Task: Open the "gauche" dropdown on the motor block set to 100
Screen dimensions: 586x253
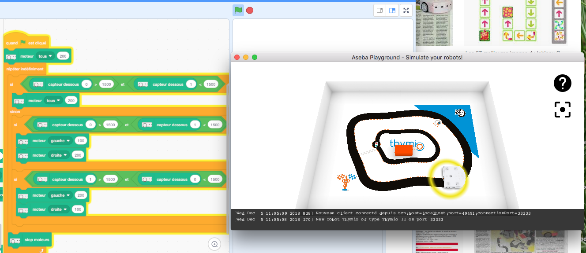Action: click(60, 141)
